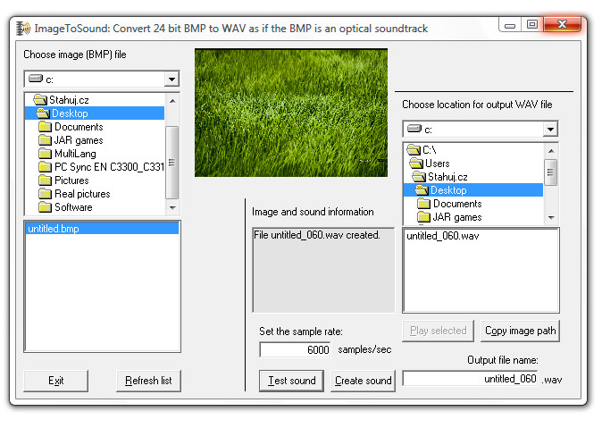This screenshot has height=428, width=602.
Task: Click the Test sound button
Action: pyautogui.click(x=291, y=381)
